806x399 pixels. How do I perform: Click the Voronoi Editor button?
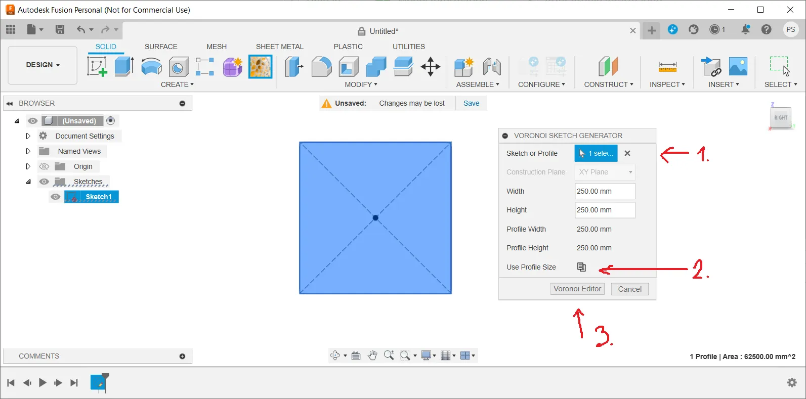point(577,289)
